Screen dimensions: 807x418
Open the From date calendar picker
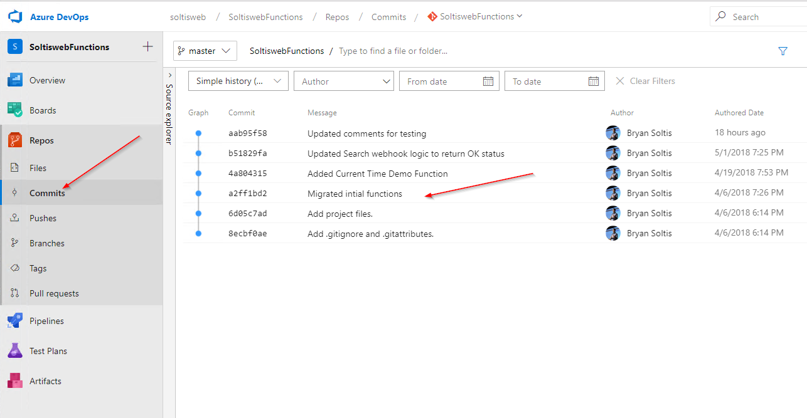pos(488,81)
